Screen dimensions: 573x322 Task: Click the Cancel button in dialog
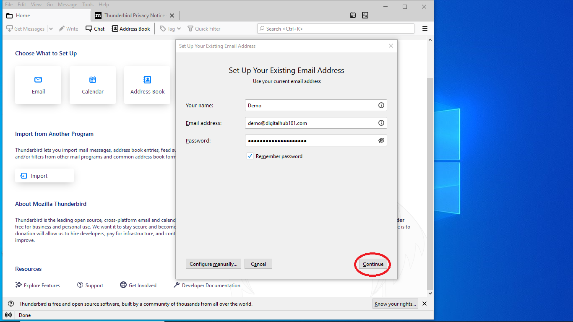pos(258,264)
